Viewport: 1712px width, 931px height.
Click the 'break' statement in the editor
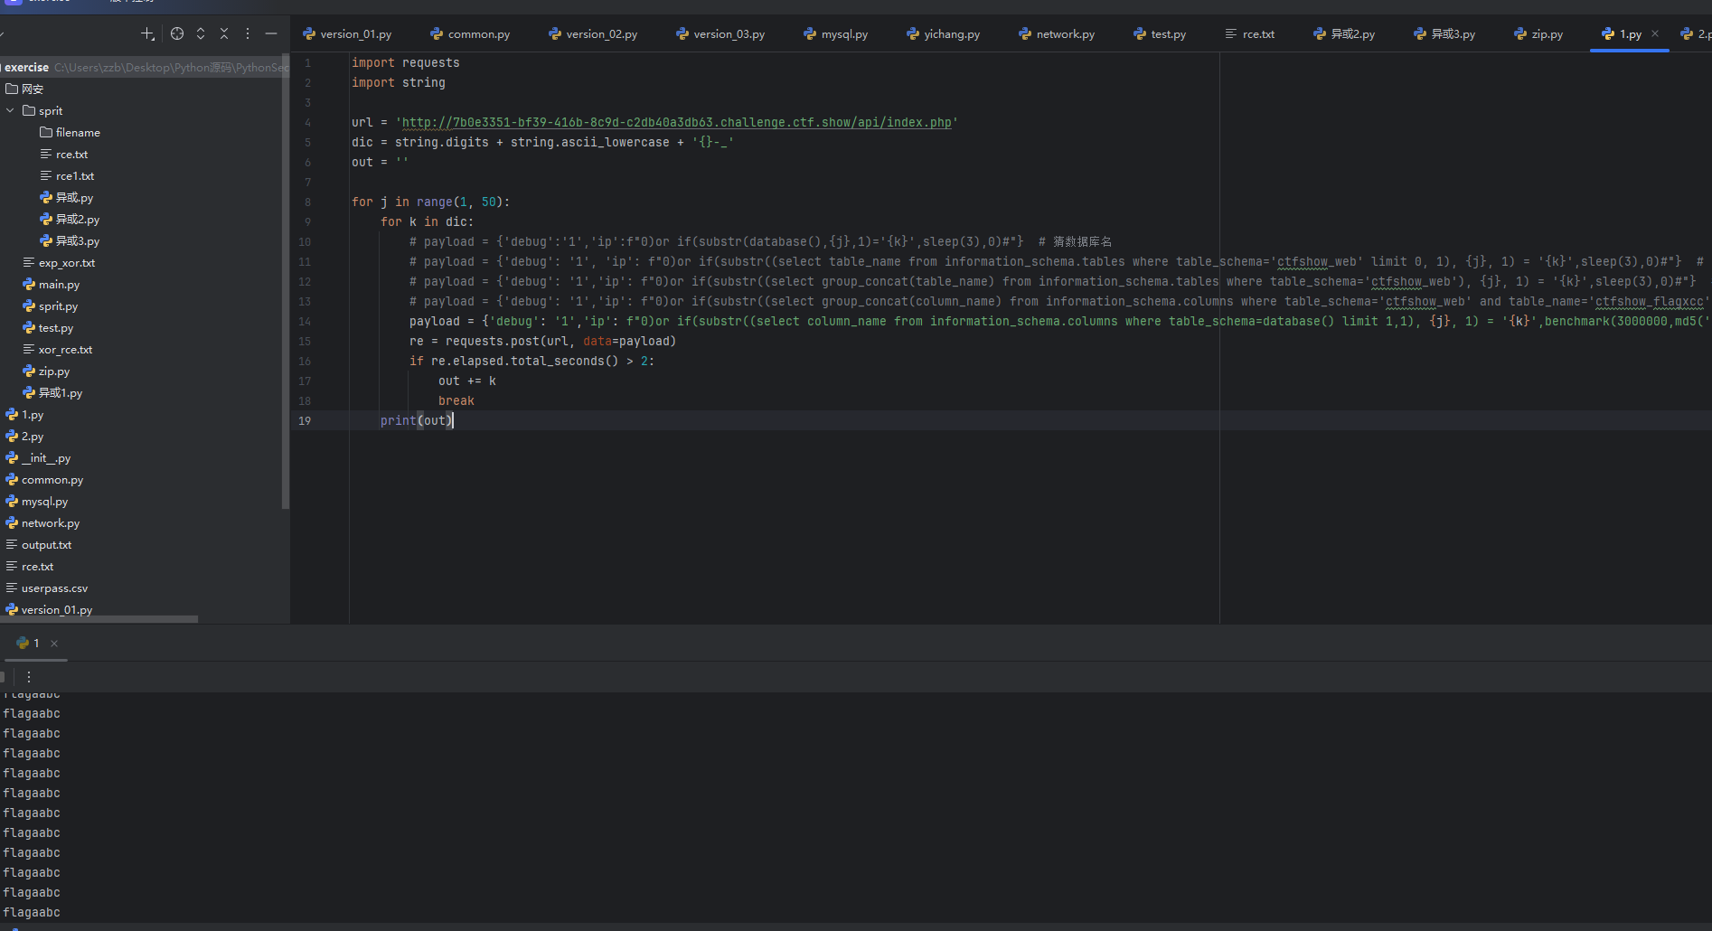click(x=456, y=400)
